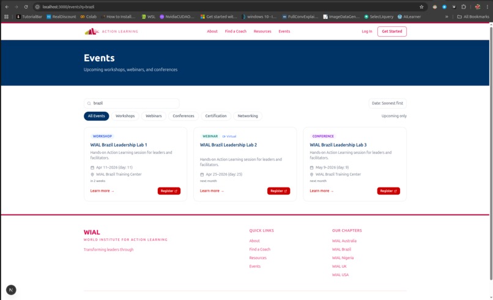Register for WIAL Brazil Leadership Lab 2

pyautogui.click(x=278, y=191)
